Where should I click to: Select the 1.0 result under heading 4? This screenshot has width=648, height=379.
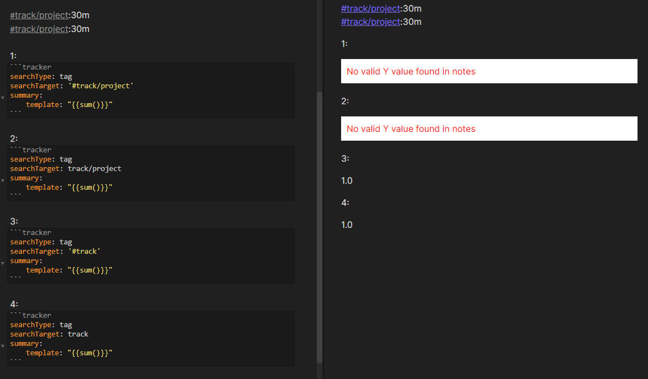coord(346,225)
